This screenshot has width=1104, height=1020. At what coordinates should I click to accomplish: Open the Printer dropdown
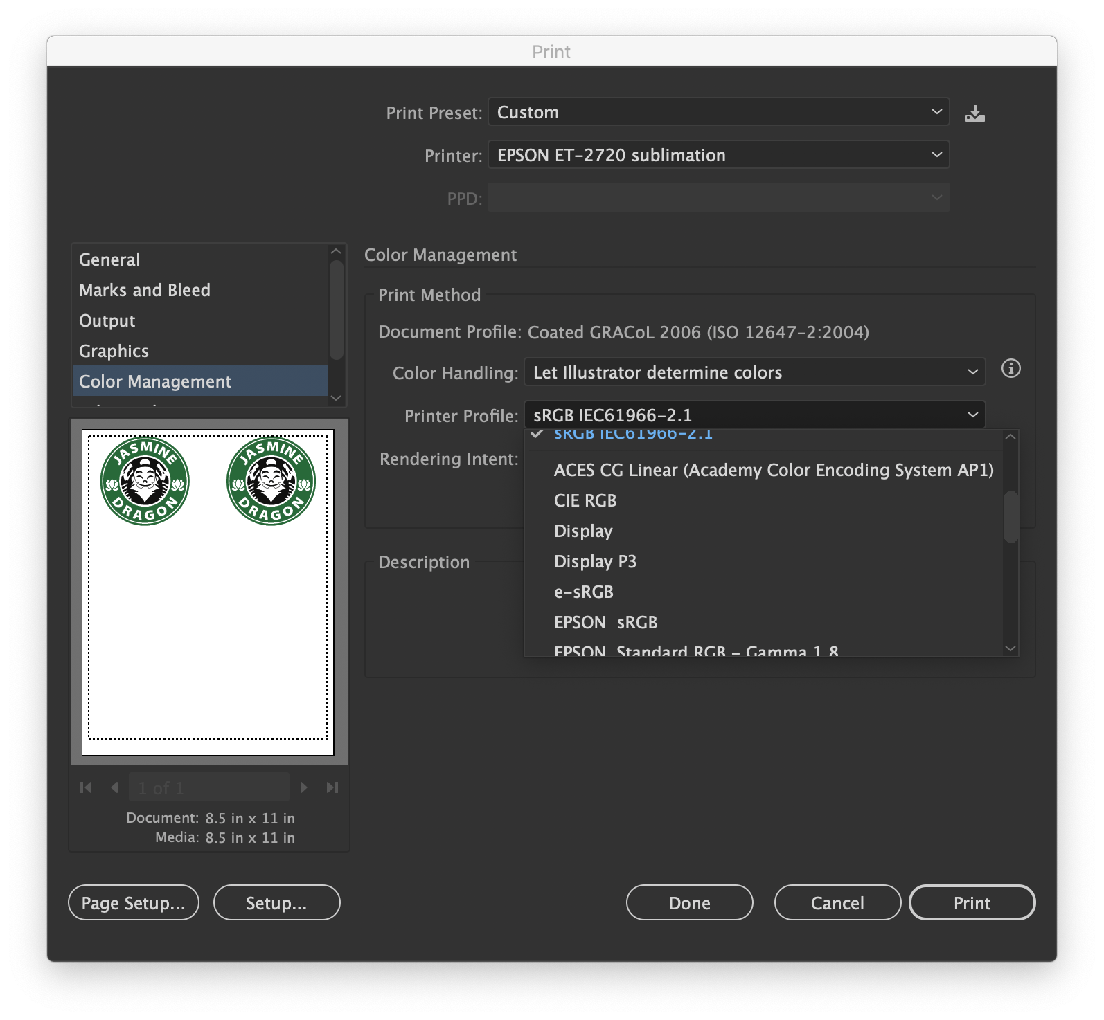[718, 155]
